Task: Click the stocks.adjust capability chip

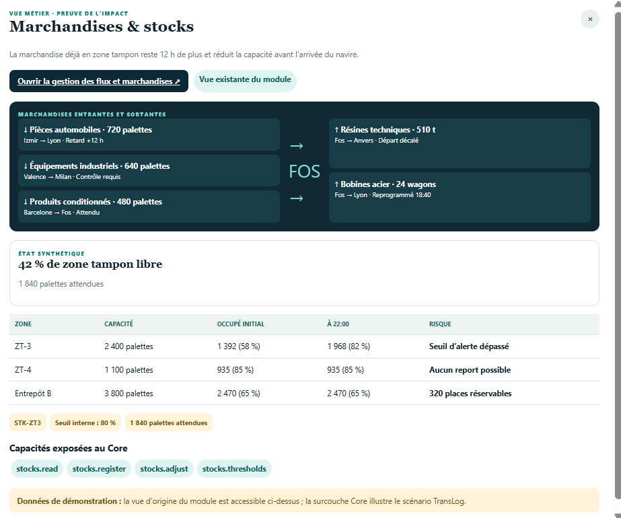Action: coord(164,469)
